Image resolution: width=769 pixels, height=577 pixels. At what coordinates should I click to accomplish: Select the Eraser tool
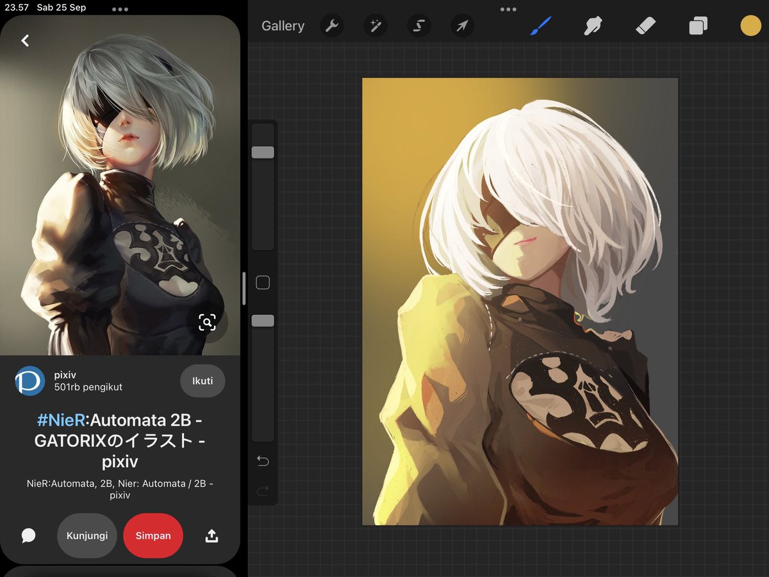(x=645, y=26)
